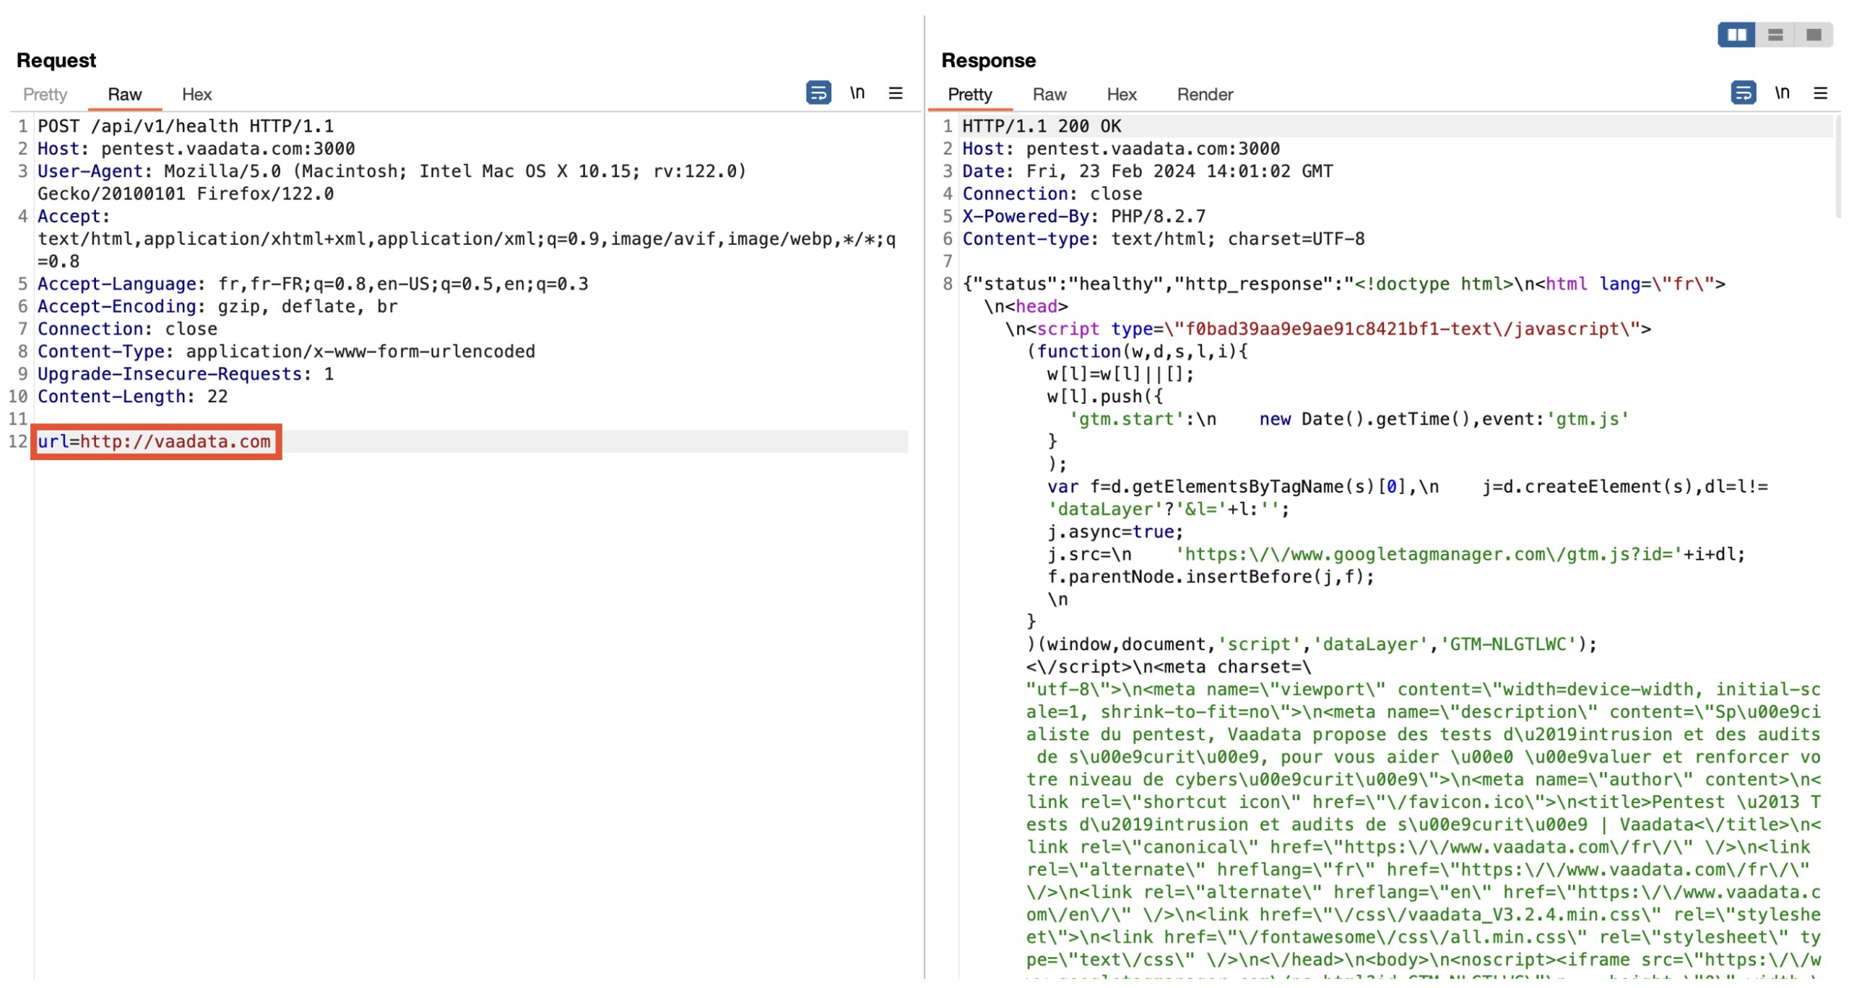Click the POST /api/v1/health request line
This screenshot has width=1849, height=988.
[x=186, y=126]
